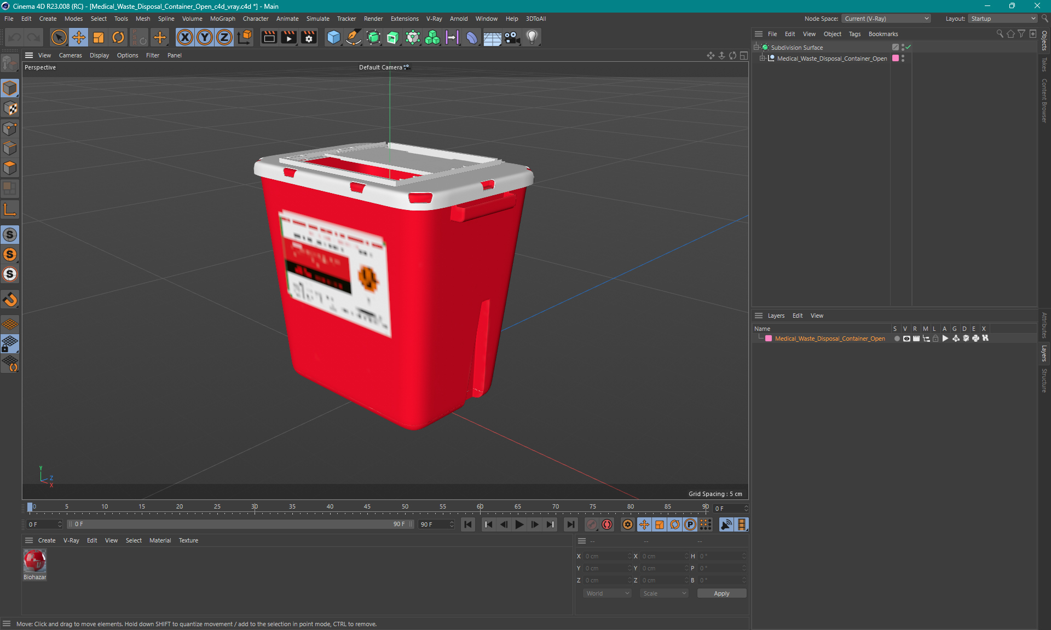Select the Rotate tool
This screenshot has width=1051, height=630.
(118, 37)
